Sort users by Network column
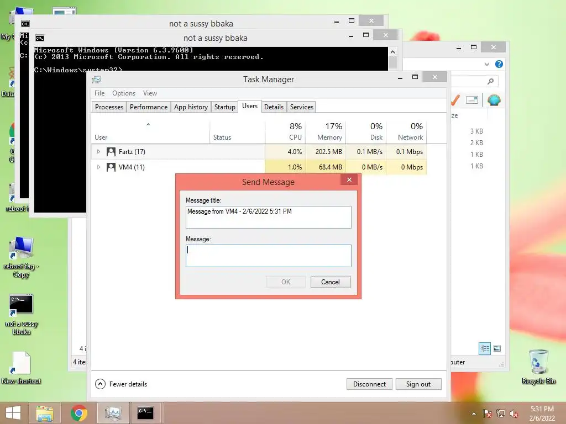 pos(406,132)
